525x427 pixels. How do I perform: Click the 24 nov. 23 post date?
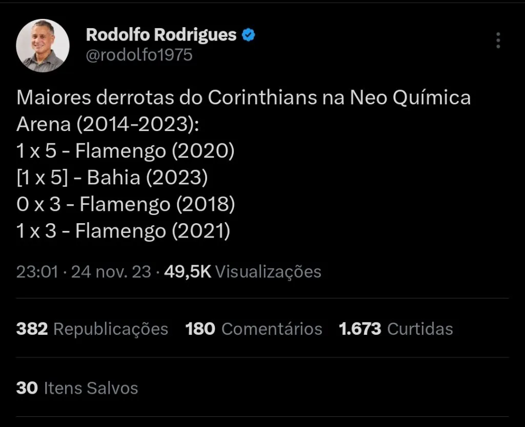[x=111, y=271]
